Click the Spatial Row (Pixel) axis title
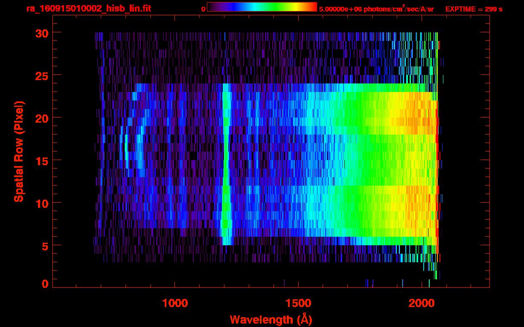The height and width of the screenshot is (327, 524). [19, 151]
